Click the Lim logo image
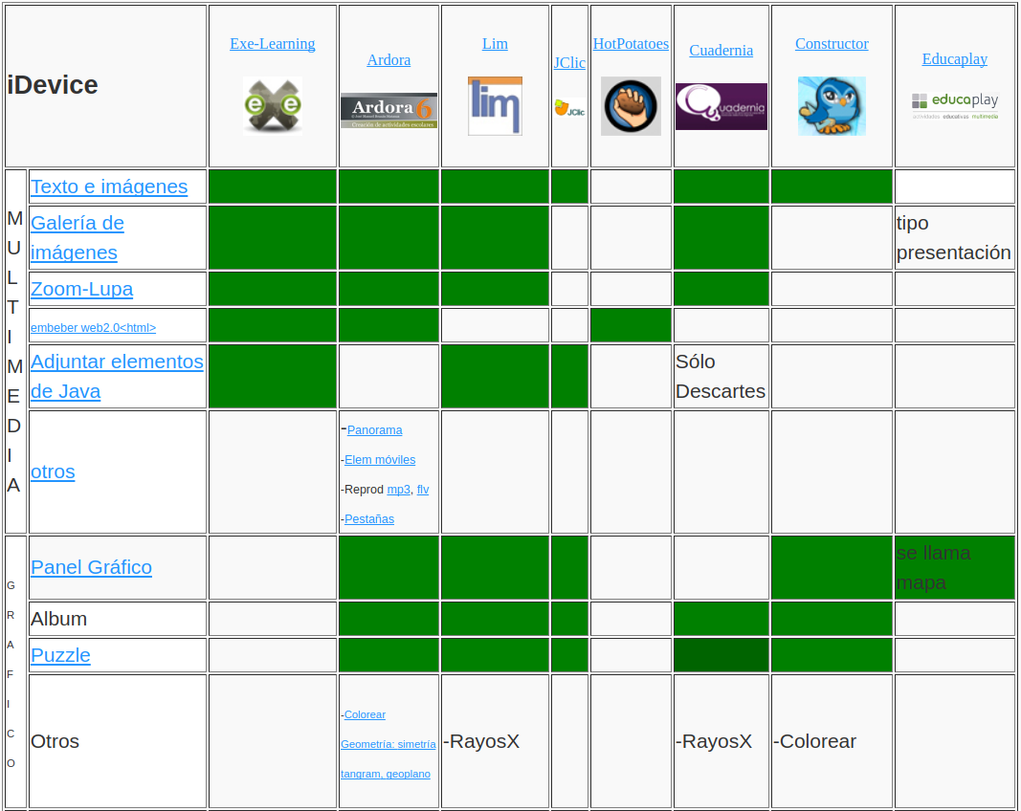1021x811 pixels. pos(495,105)
